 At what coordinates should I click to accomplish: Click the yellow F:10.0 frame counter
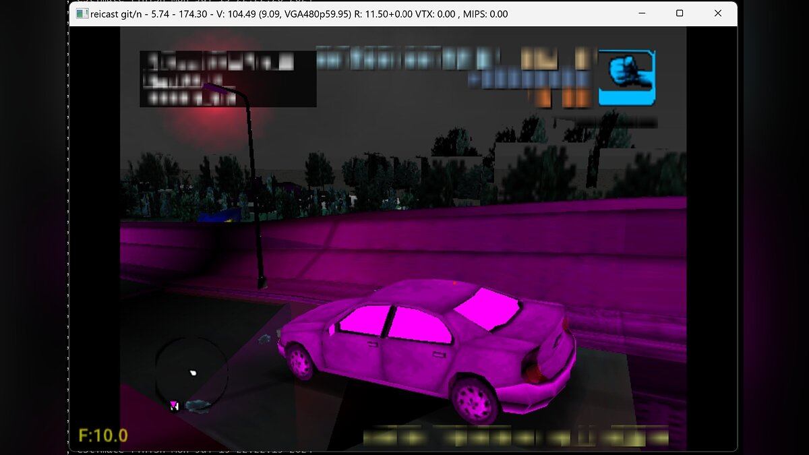click(103, 435)
